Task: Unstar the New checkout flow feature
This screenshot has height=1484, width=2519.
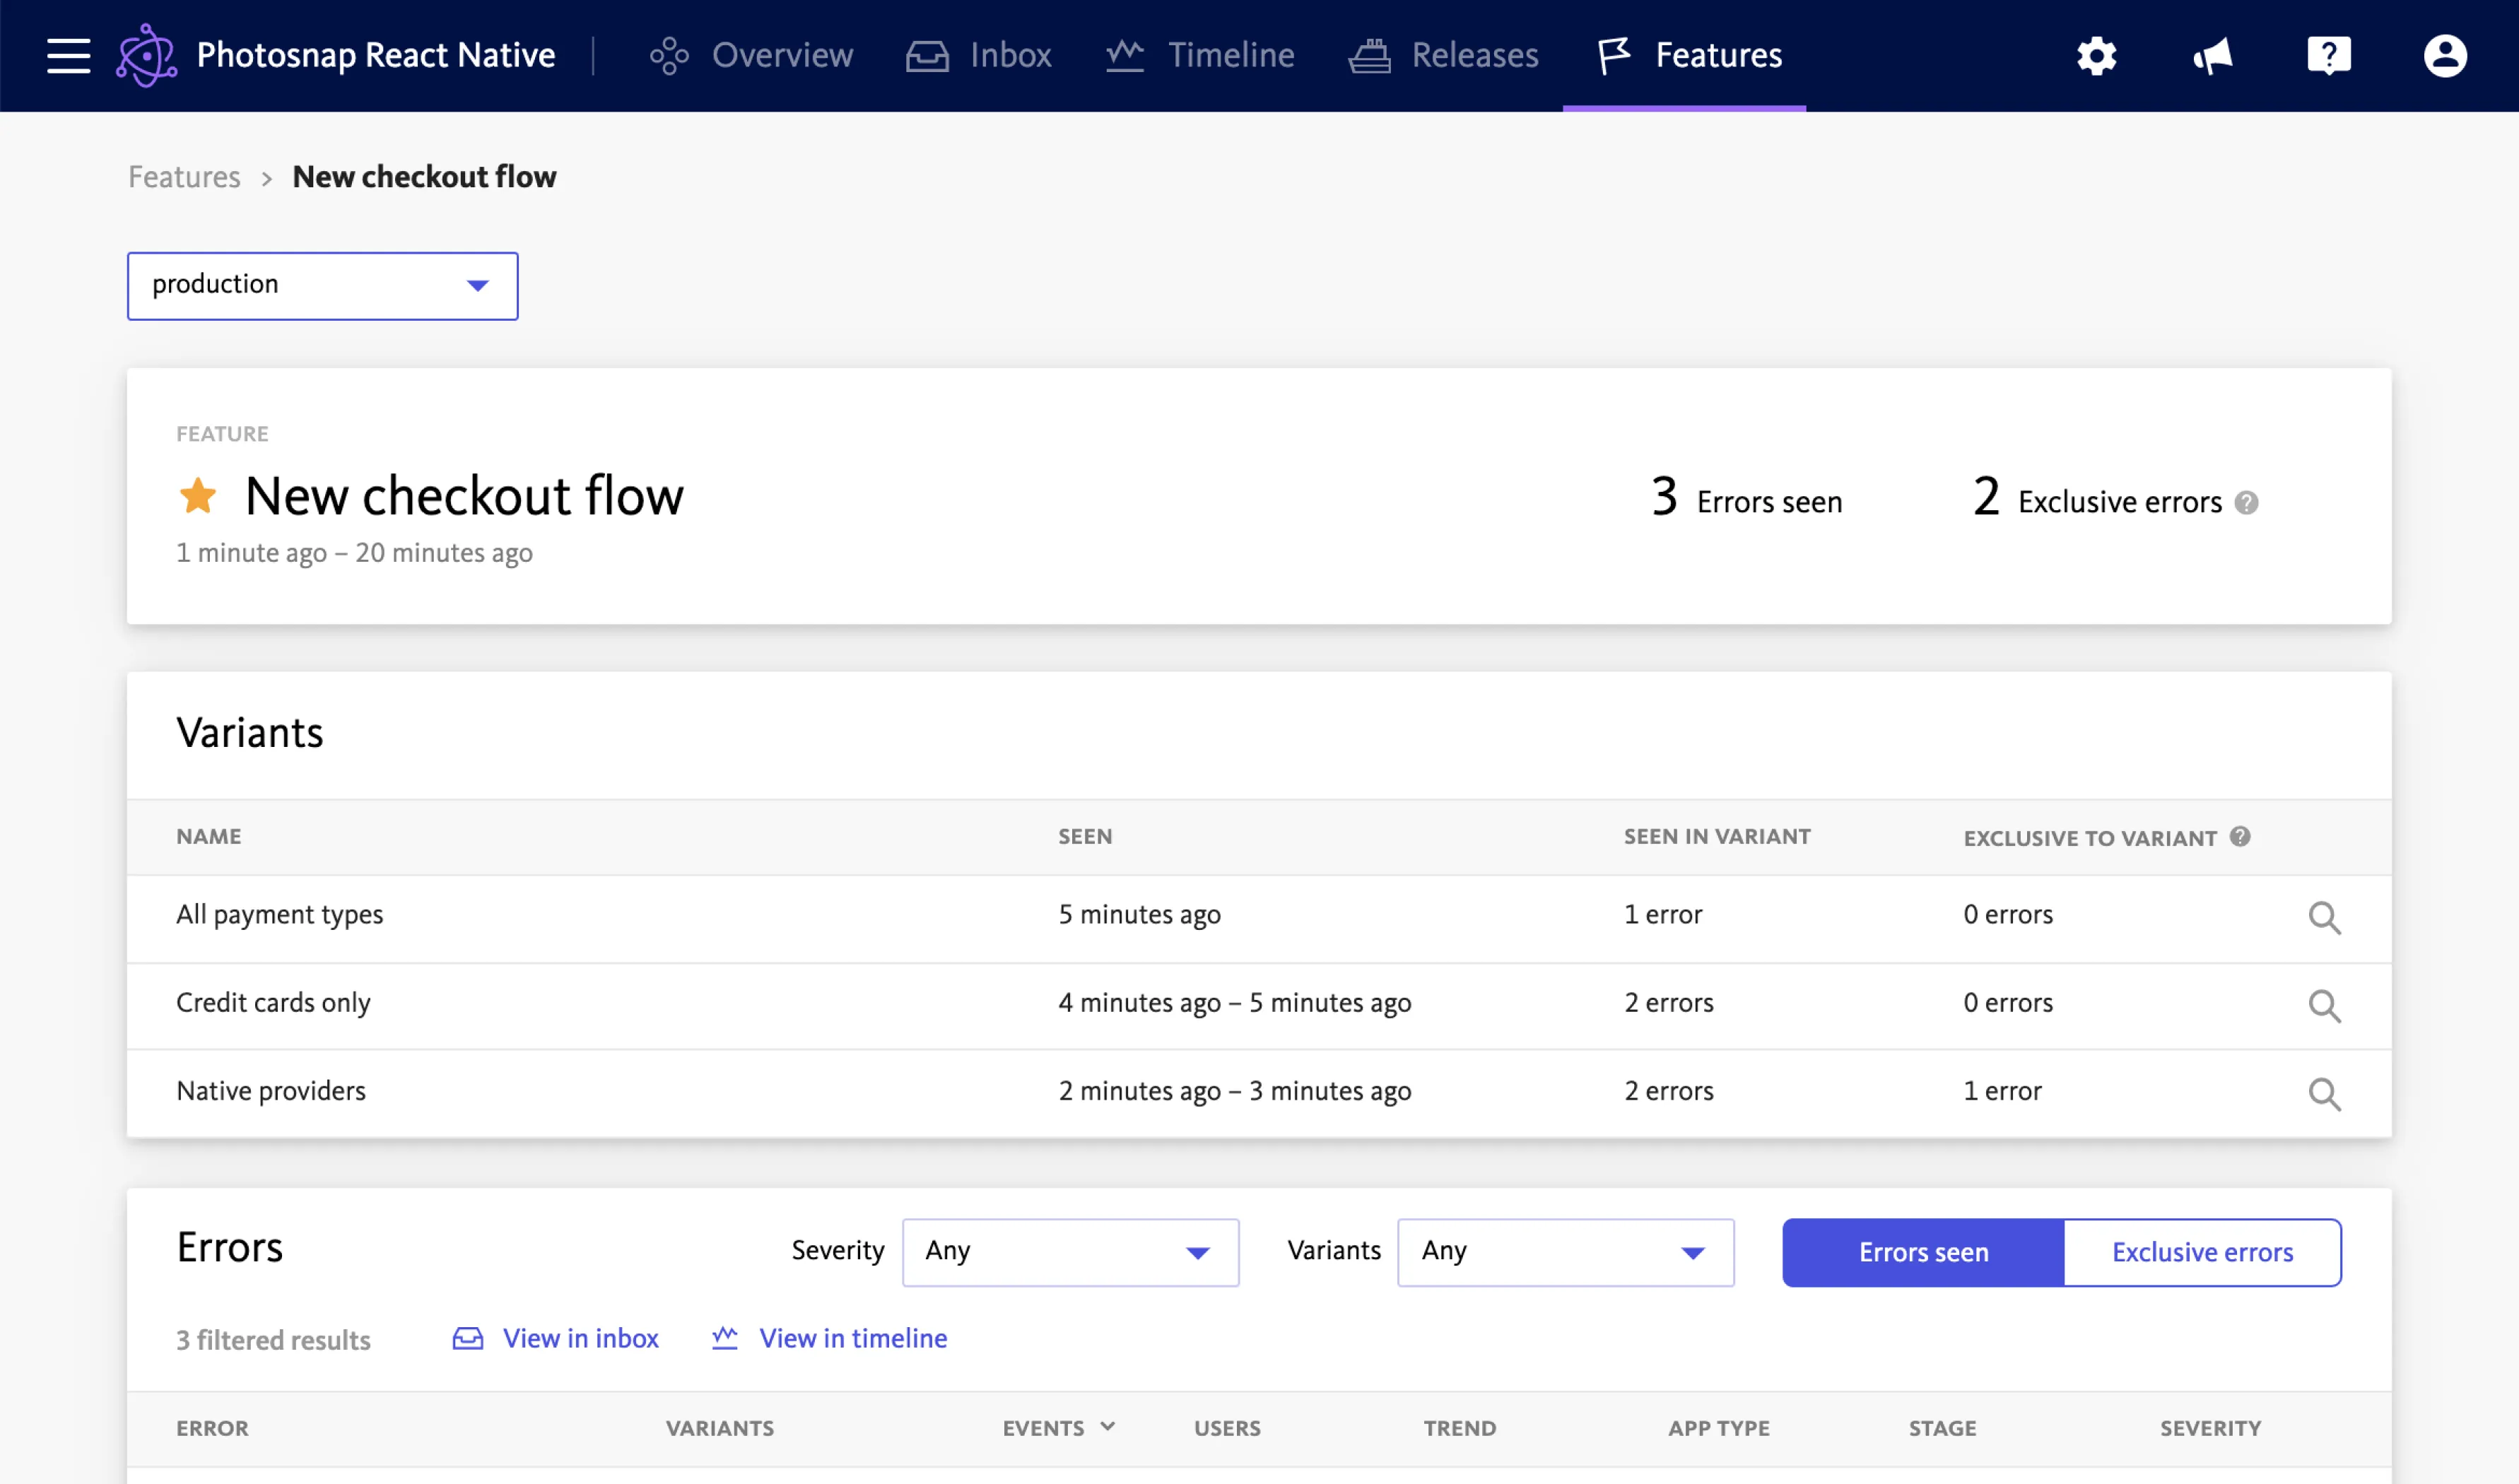Action: [198, 495]
